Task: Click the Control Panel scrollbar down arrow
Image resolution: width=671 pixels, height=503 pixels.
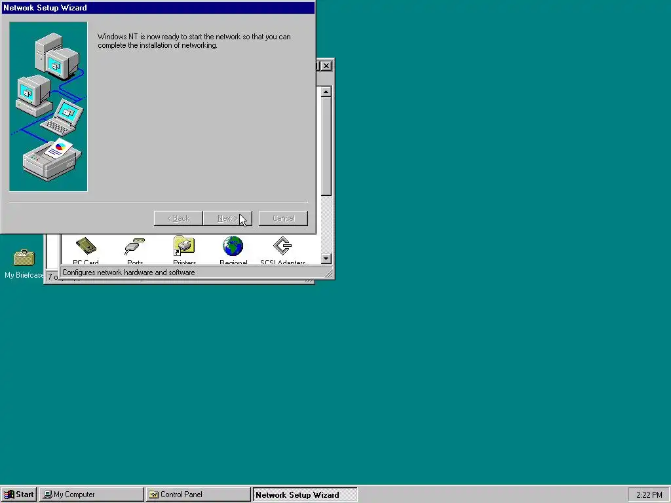Action: [326, 258]
